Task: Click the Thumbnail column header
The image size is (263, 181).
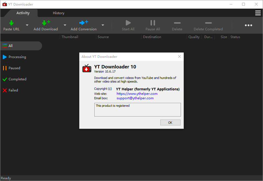Action: click(70, 37)
